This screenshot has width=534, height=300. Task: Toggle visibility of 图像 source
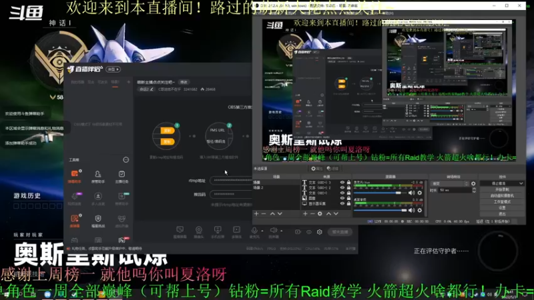point(342,198)
